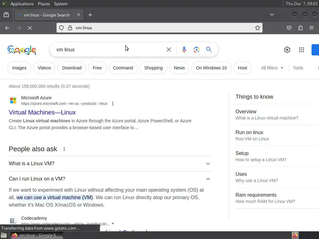The height and width of the screenshot is (239, 319).
Task: Open Virtual Machines—Linux result link
Action: pyautogui.click(x=42, y=112)
